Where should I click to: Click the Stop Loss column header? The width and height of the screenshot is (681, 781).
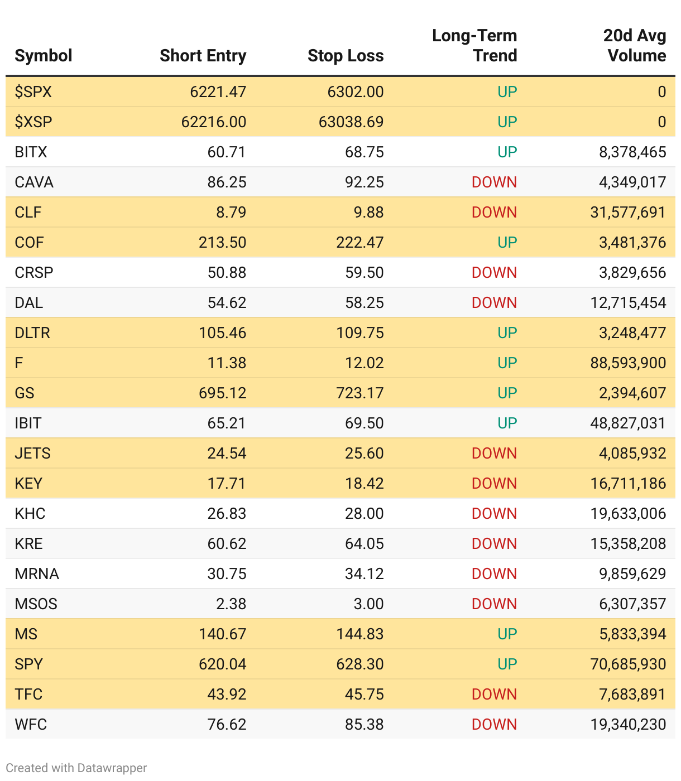346,56
